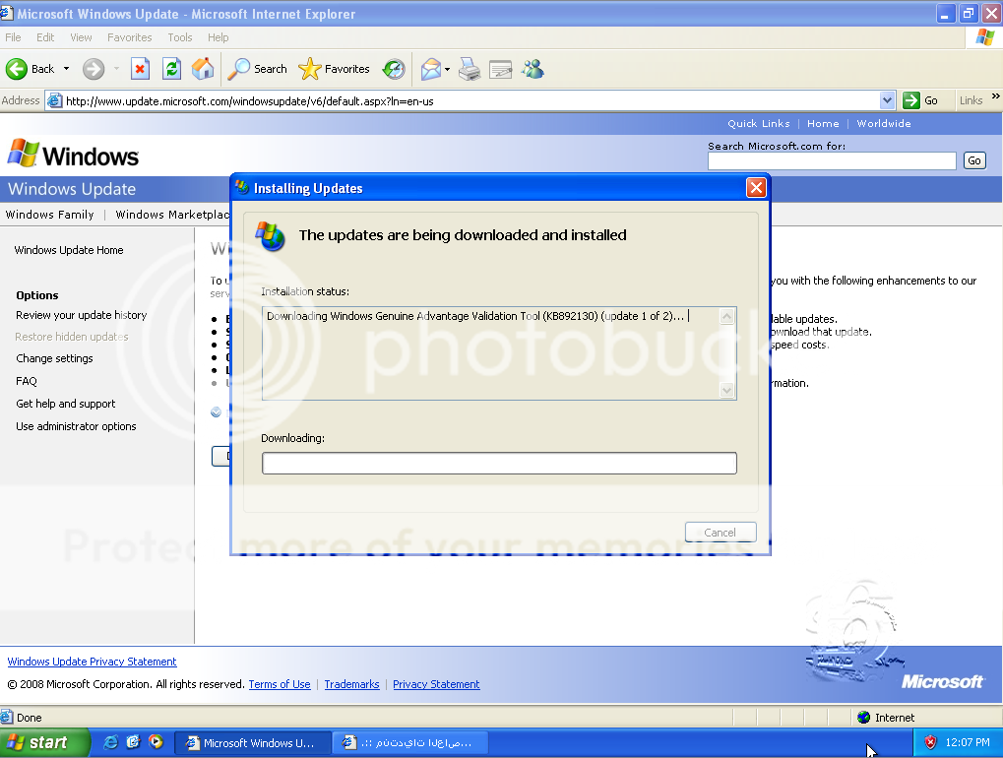Open the Windows Start button

tap(43, 742)
